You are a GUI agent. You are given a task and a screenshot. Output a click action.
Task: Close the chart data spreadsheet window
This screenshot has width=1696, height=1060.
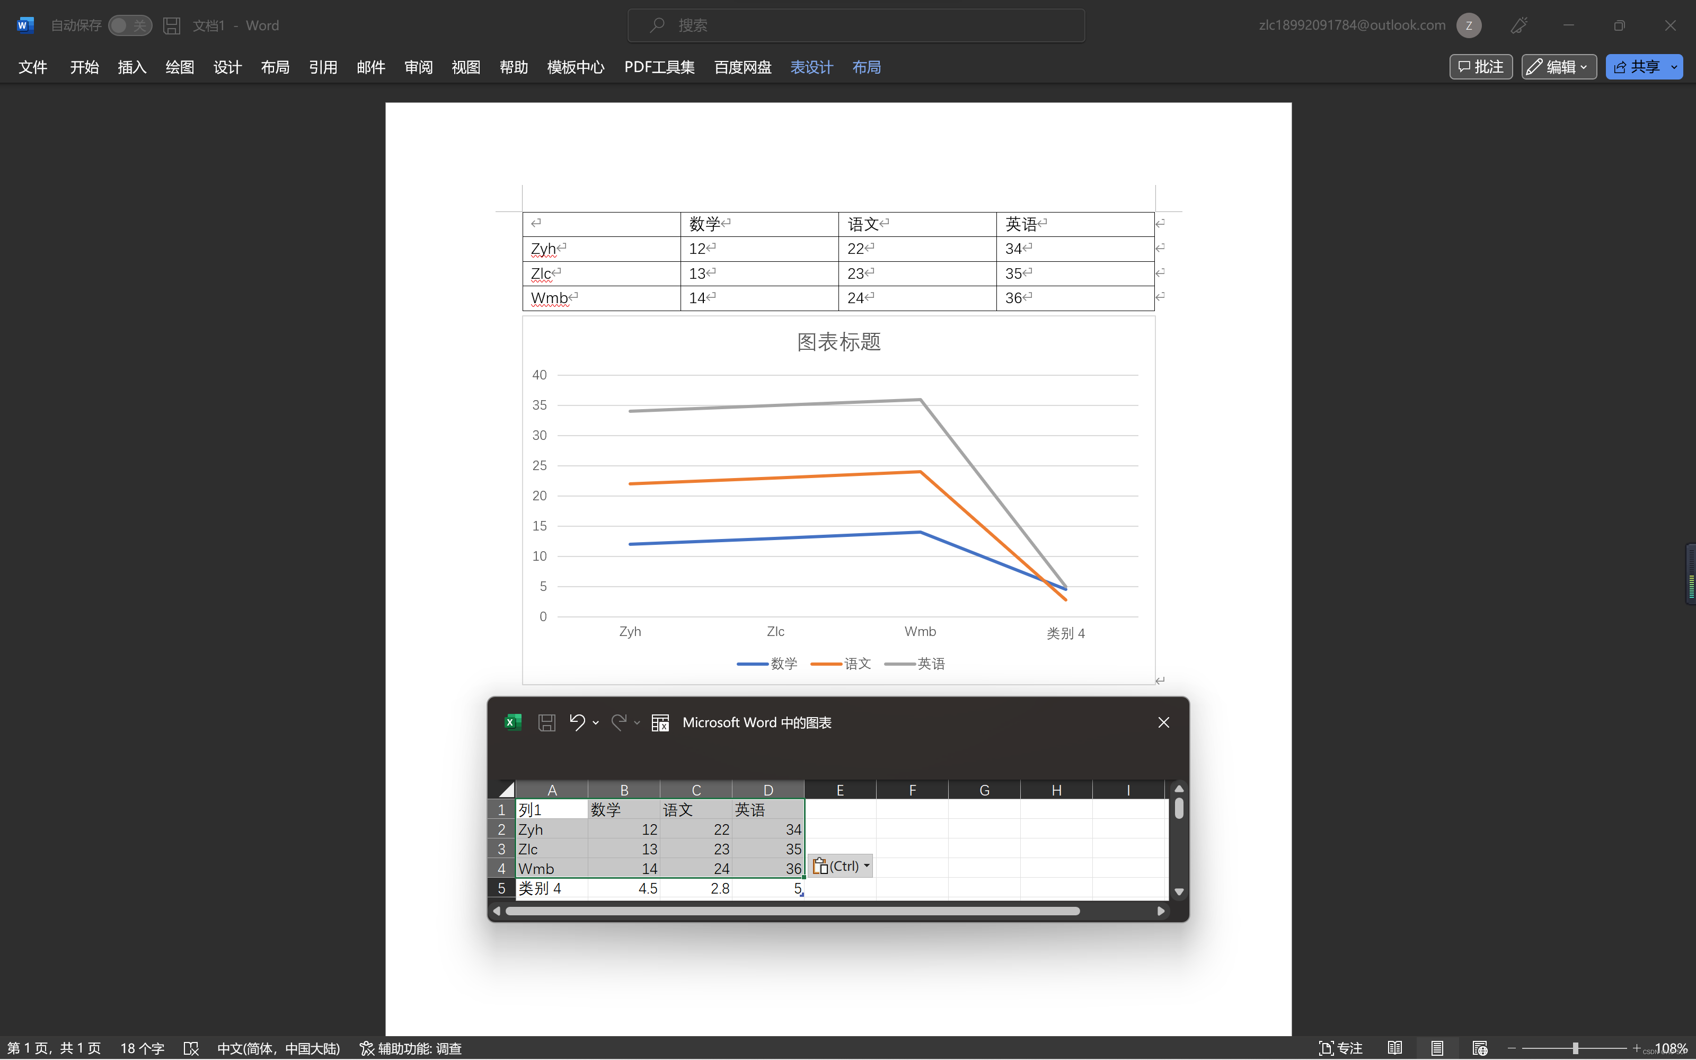tap(1163, 722)
